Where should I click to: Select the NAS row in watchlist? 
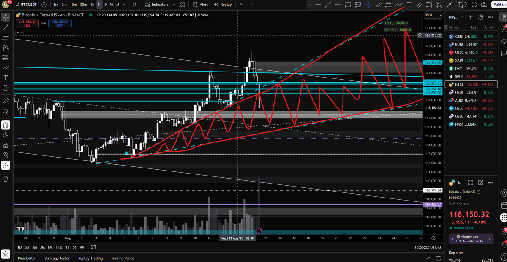pos(471,124)
